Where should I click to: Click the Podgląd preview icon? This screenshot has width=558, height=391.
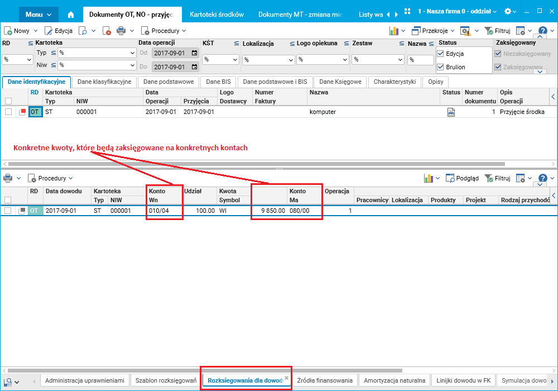(x=450, y=178)
